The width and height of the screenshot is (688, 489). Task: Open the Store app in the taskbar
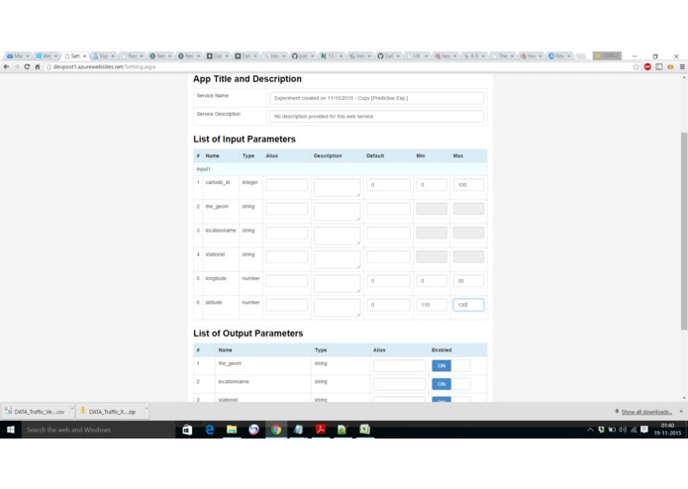(x=187, y=430)
